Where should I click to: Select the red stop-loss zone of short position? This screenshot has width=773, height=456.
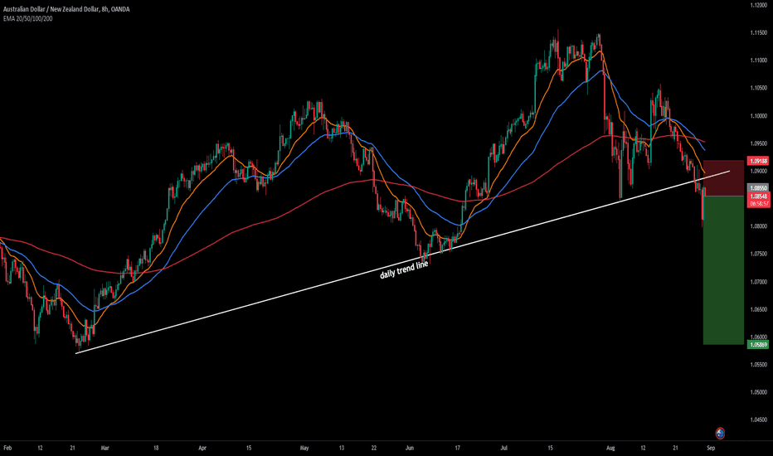[x=723, y=178]
